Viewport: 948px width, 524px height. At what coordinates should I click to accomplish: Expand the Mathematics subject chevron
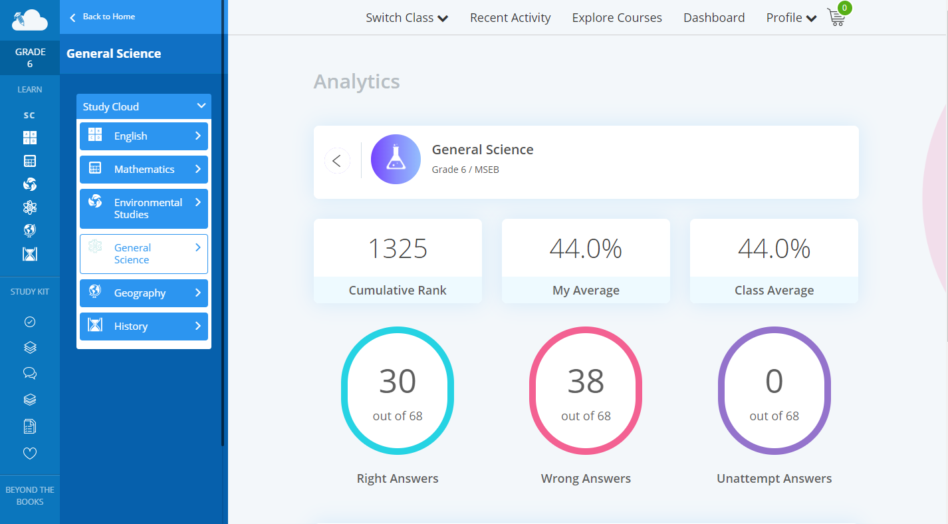(197, 169)
